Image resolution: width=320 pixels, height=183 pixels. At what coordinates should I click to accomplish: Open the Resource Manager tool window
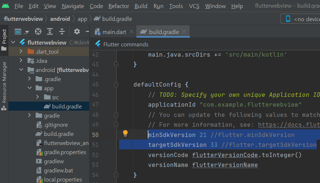4,86
